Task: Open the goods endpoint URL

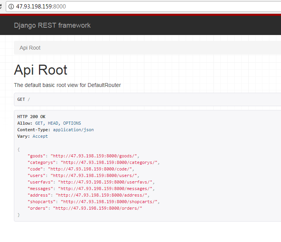Action: click(x=94, y=156)
